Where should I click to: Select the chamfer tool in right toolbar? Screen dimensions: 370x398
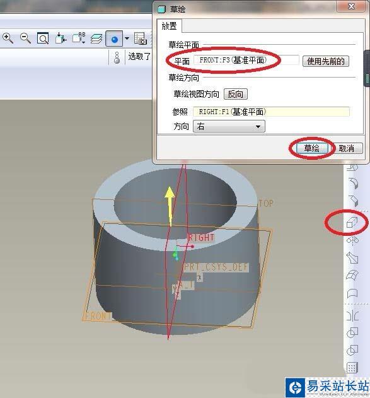[x=353, y=201]
